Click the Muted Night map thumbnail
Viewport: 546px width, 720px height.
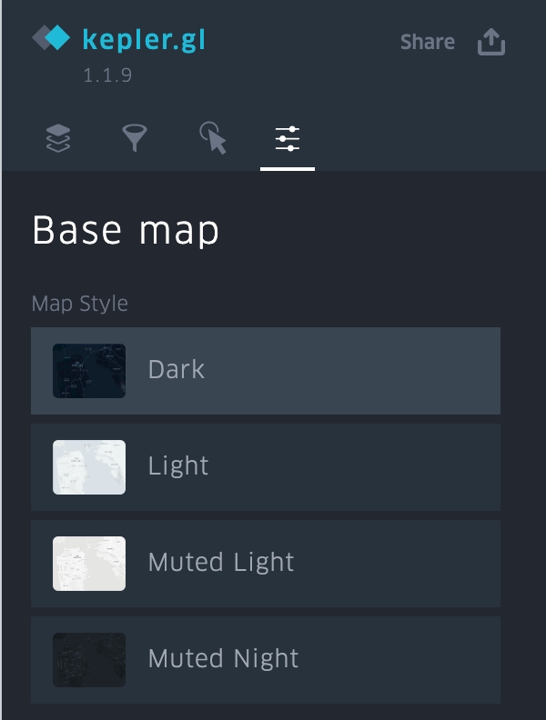[x=89, y=660]
